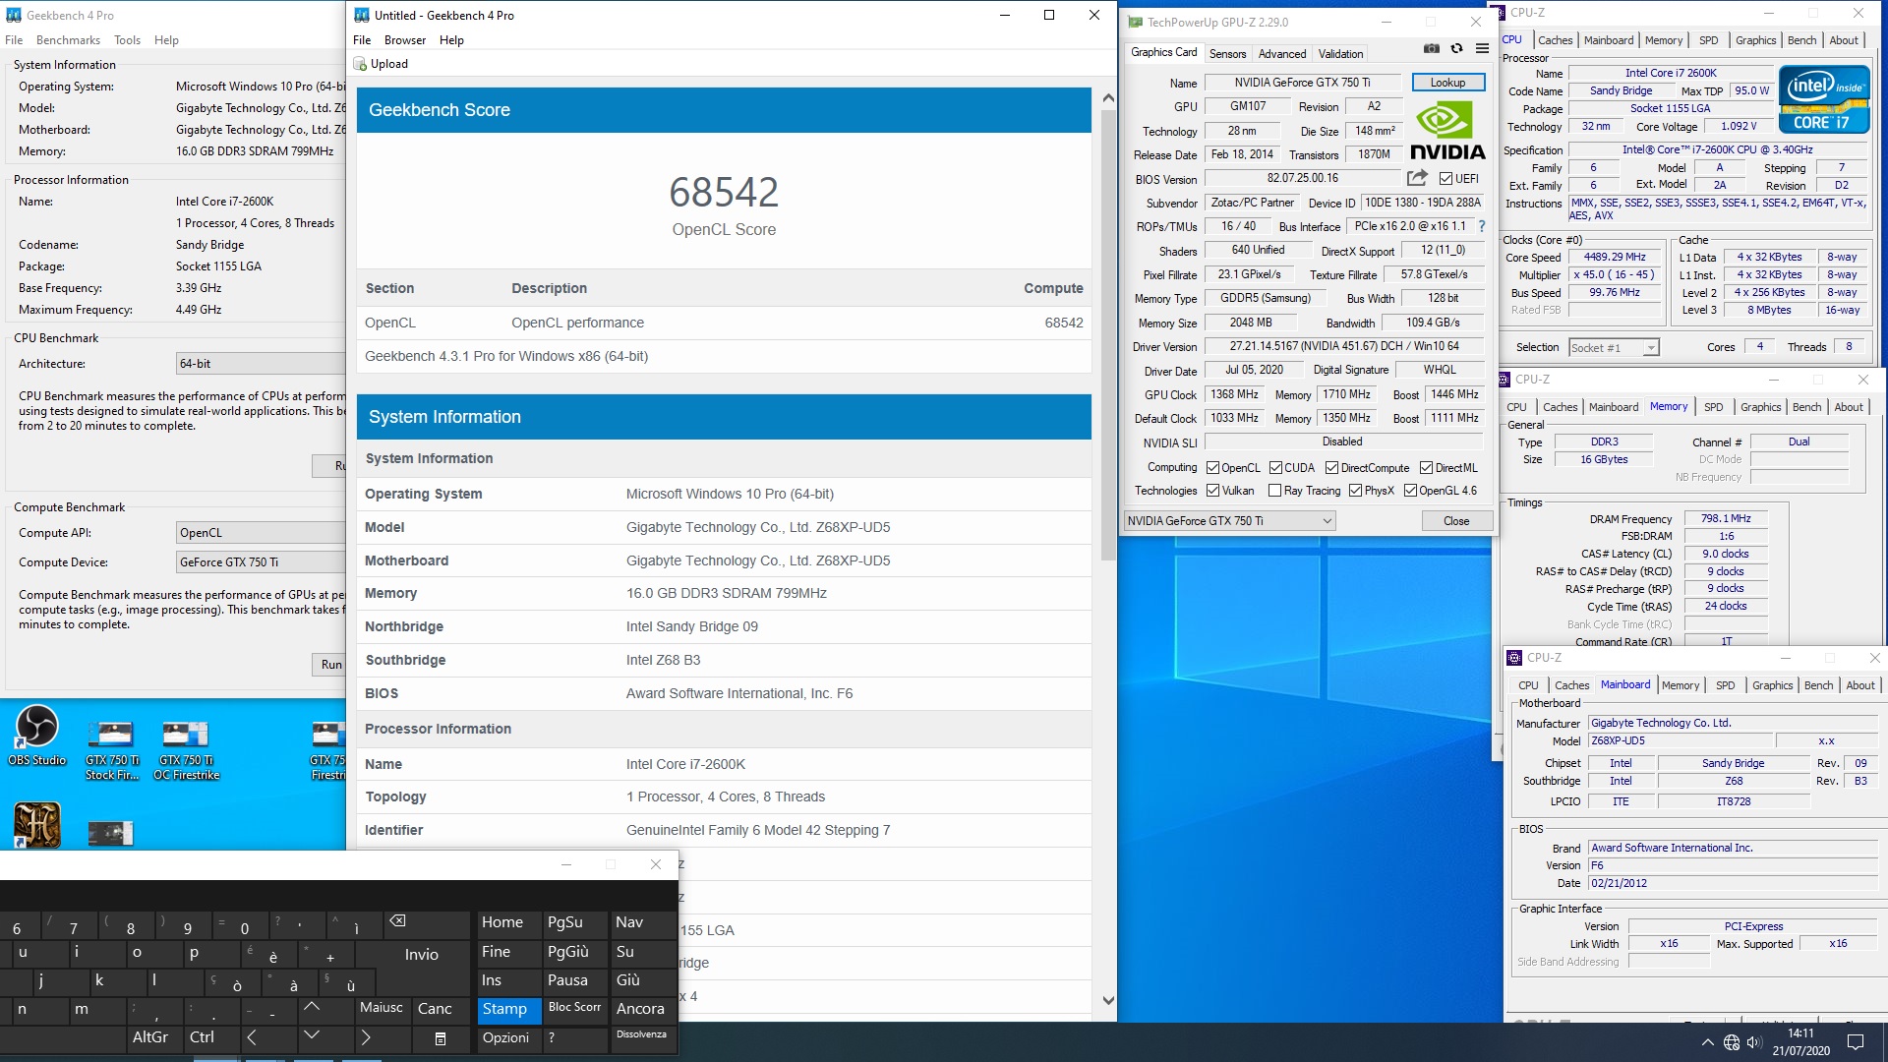1888x1062 pixels.
Task: Toggle the CUDA checkbox
Action: click(1275, 468)
